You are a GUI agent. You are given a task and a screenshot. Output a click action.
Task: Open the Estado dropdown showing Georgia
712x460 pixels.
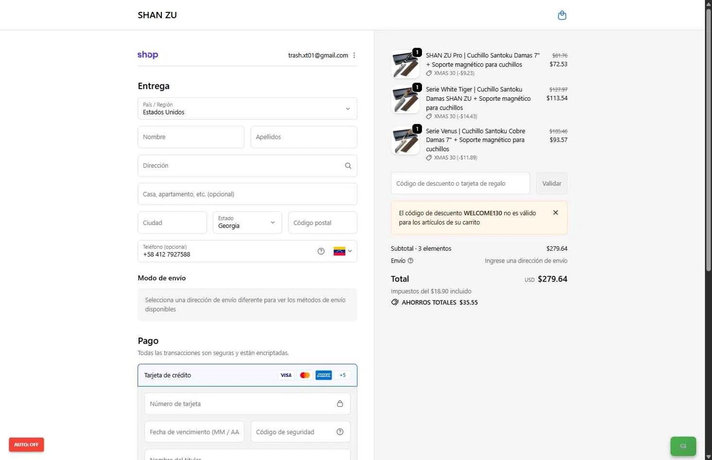coord(247,223)
